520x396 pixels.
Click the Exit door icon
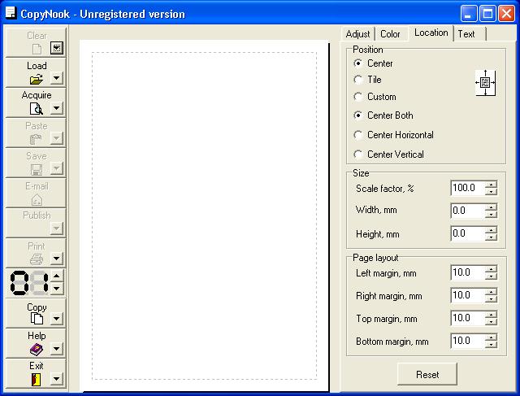coord(37,378)
